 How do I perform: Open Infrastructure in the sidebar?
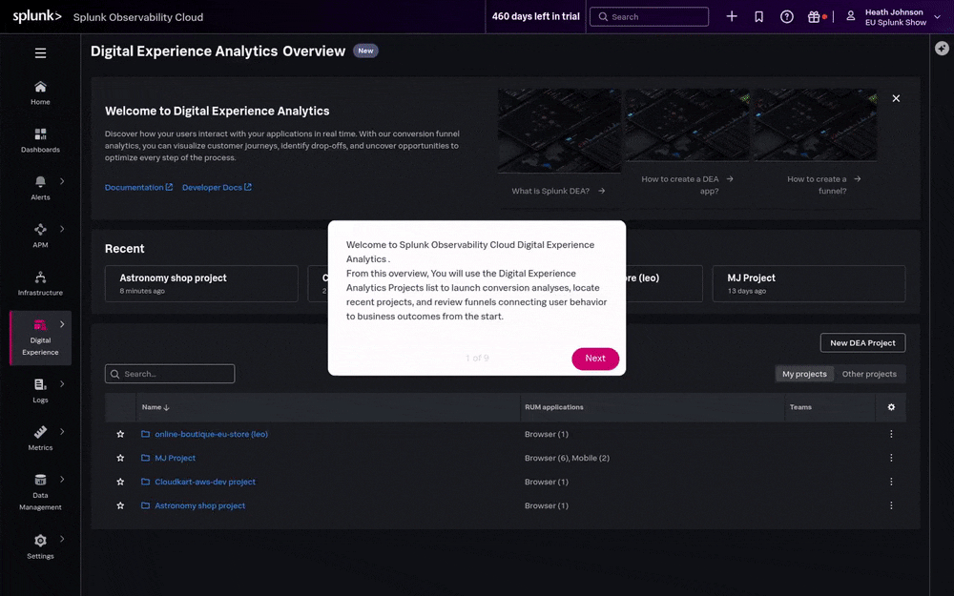[40, 283]
